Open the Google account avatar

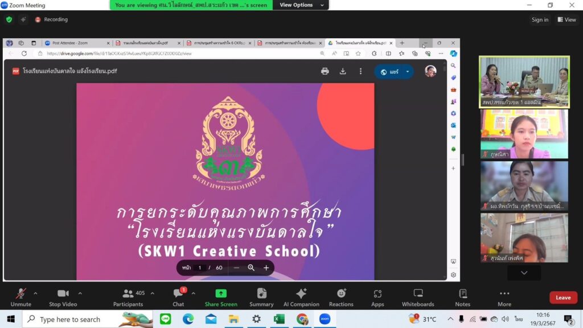point(430,71)
